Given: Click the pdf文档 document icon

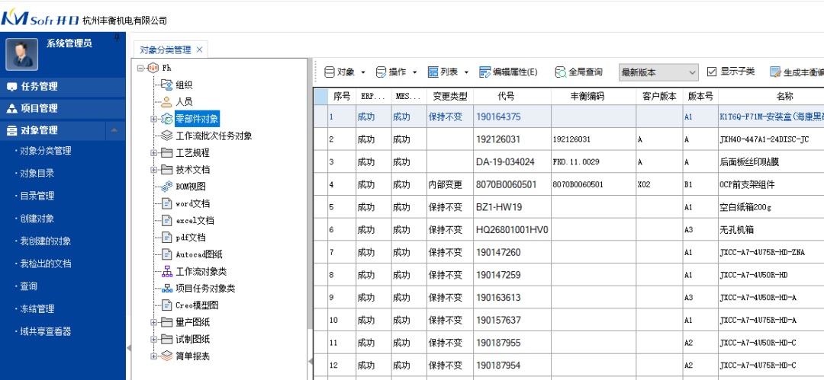Looking at the screenshot, I should pos(166,238).
